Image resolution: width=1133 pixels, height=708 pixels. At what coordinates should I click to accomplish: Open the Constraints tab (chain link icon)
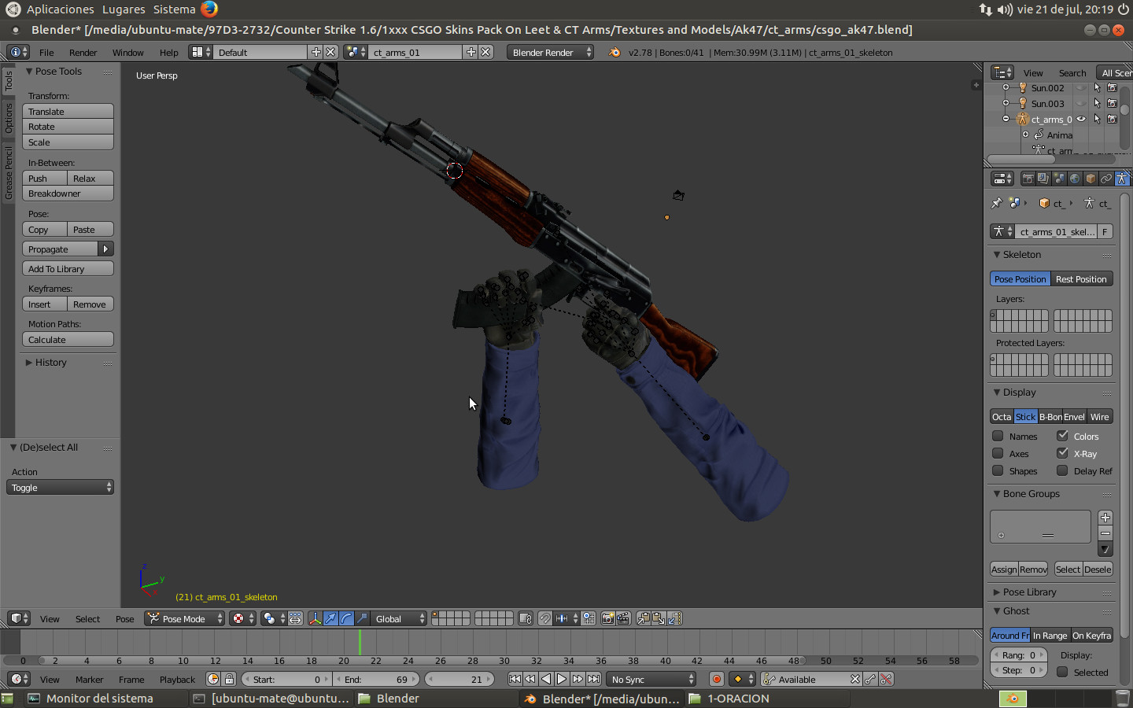pos(1106,179)
